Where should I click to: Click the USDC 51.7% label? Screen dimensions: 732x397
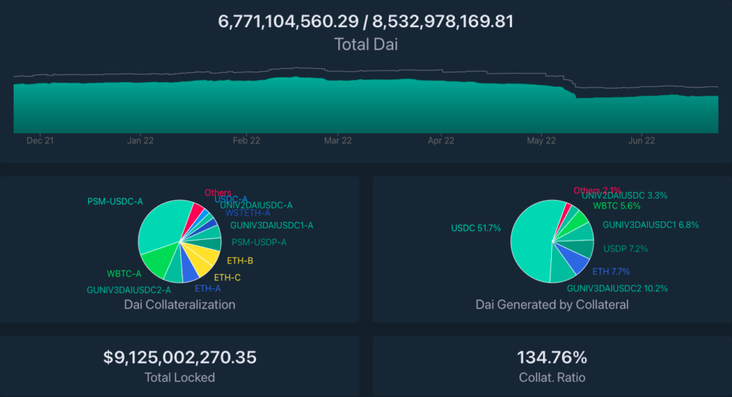475,228
